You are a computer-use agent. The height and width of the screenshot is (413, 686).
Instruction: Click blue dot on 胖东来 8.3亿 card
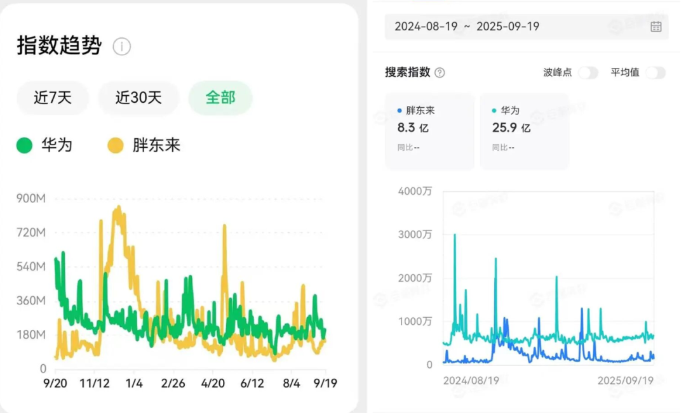(x=400, y=110)
